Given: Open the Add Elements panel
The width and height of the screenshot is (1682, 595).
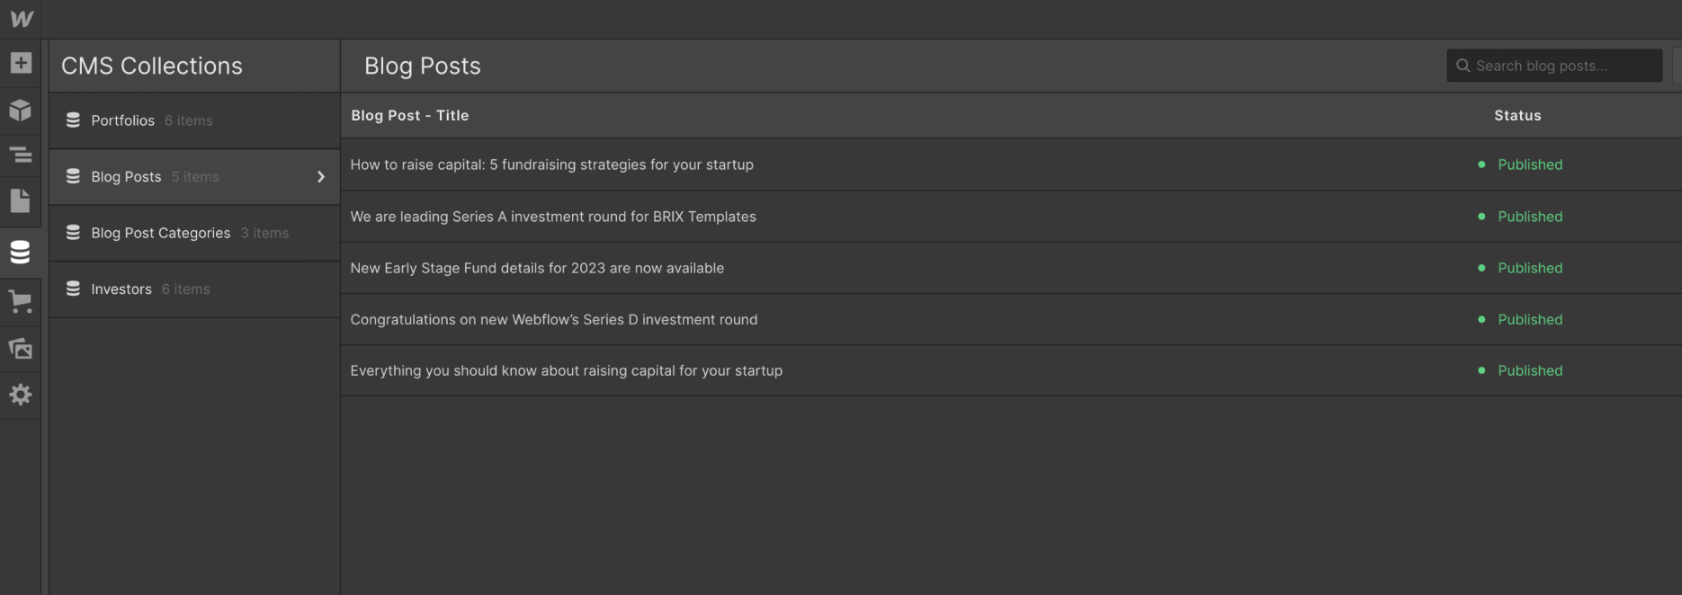Looking at the screenshot, I should pos(21,63).
